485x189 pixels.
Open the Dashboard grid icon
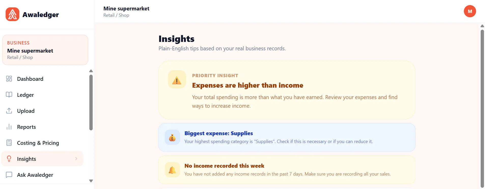[9, 79]
